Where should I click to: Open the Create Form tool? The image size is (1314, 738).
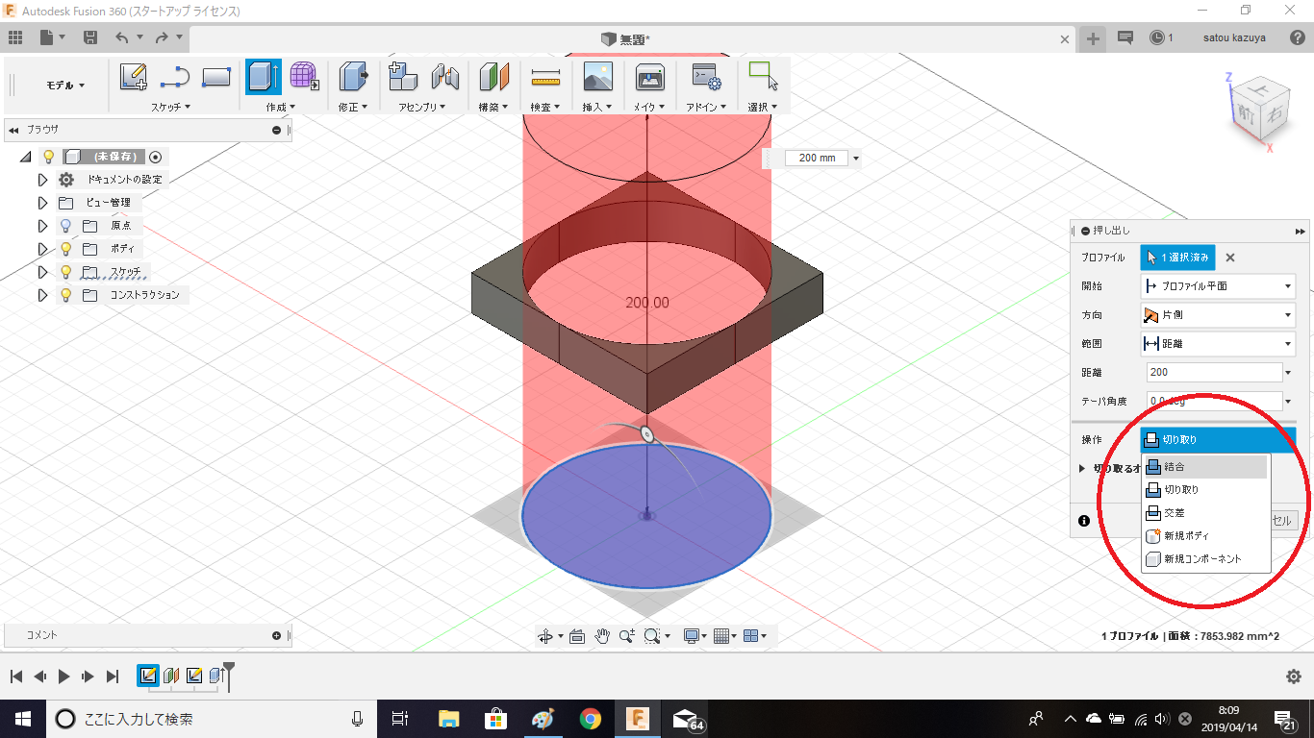[304, 77]
